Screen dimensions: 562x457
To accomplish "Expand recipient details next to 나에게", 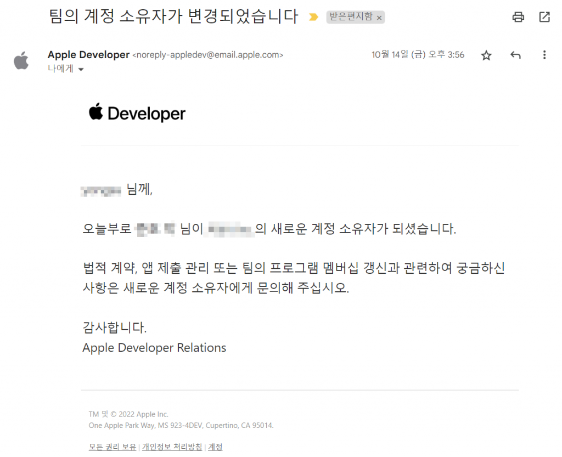I will pyautogui.click(x=81, y=70).
